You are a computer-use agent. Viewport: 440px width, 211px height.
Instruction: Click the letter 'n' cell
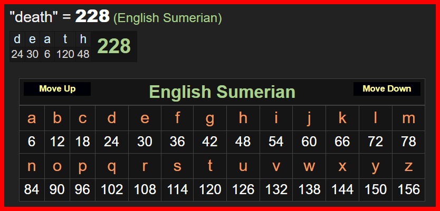32,166
